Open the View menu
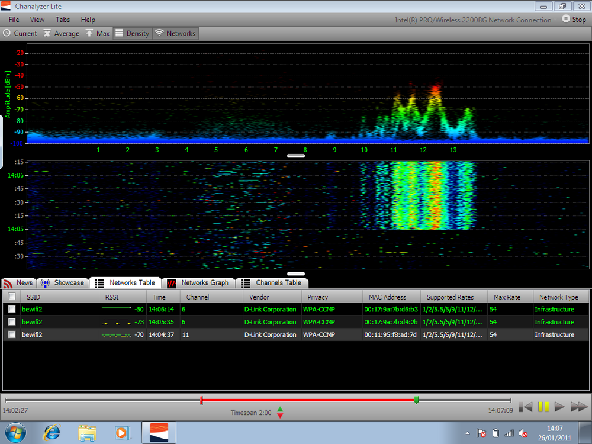 (37, 20)
